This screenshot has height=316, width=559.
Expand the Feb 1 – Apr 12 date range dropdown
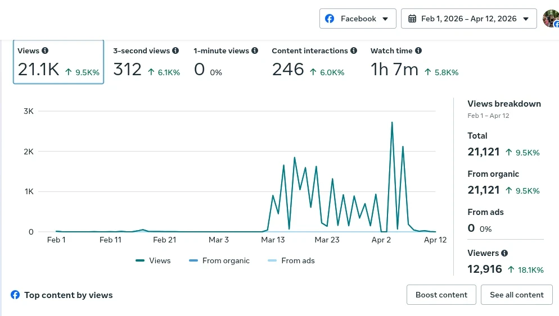[x=468, y=19]
